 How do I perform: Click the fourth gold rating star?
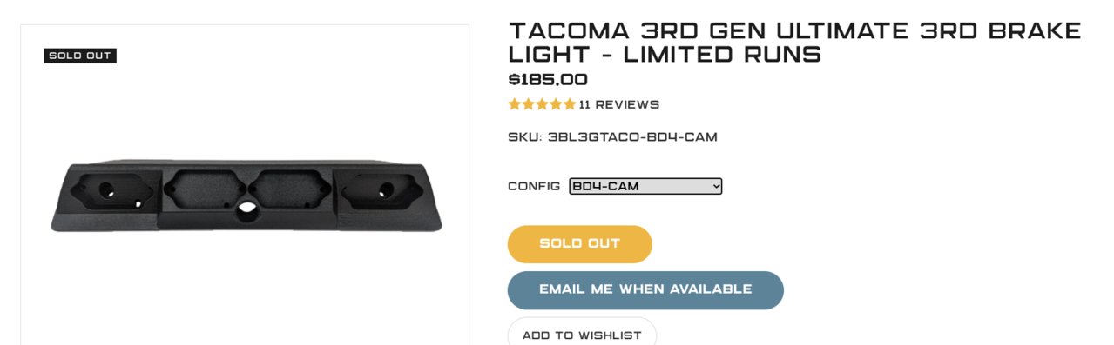[556, 104]
